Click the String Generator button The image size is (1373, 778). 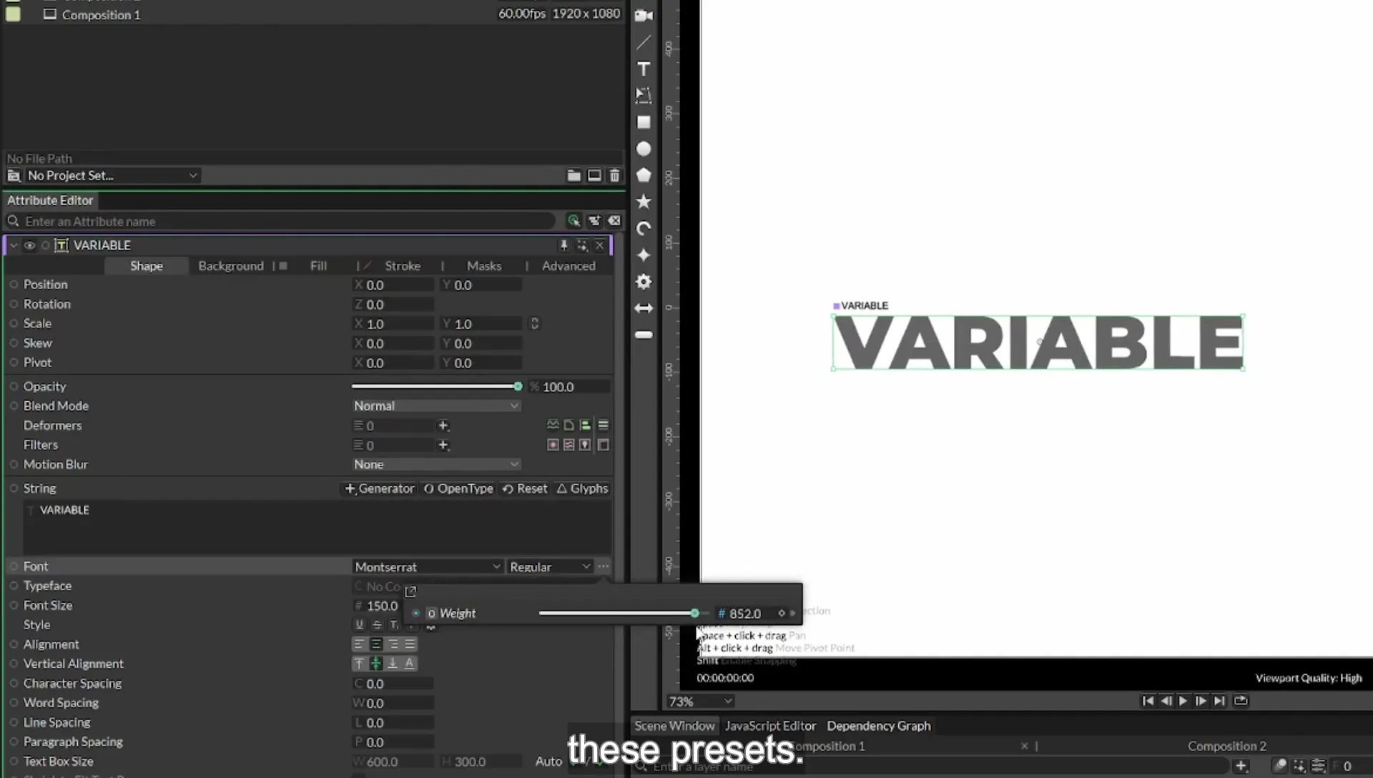[x=380, y=488]
